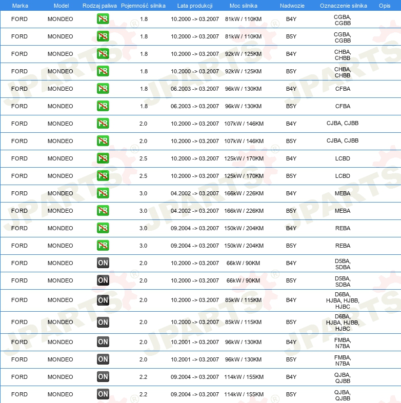The height and width of the screenshot is (403, 401).
Task: Select petrol icon for 2.5 LCBD B4Y
Action: point(103,158)
